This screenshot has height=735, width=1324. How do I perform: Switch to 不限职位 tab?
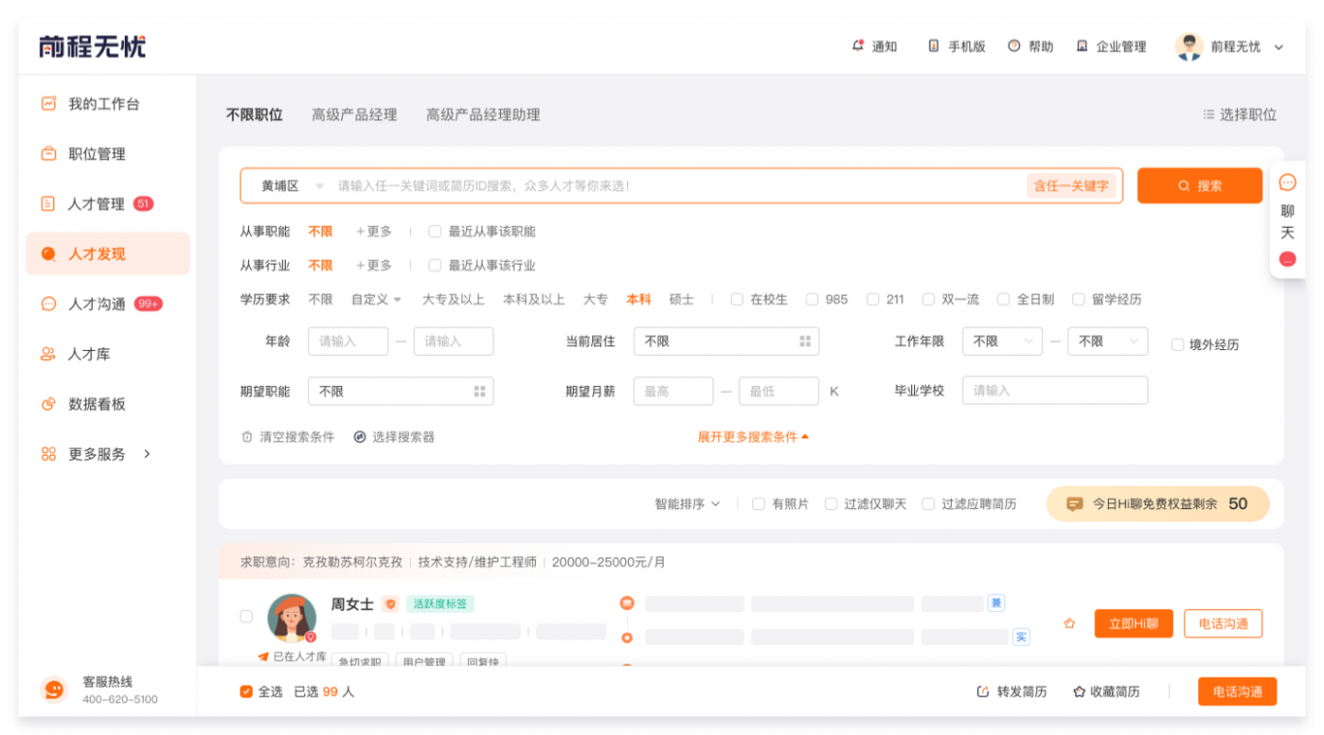click(x=254, y=114)
